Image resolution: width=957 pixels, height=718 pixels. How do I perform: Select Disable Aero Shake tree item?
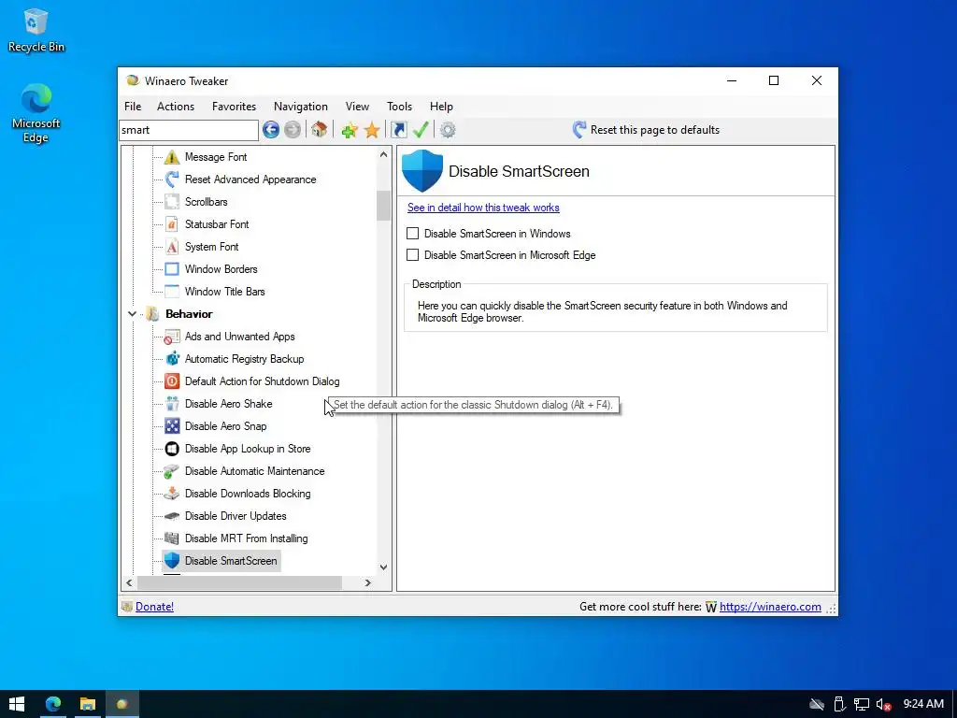[228, 404]
